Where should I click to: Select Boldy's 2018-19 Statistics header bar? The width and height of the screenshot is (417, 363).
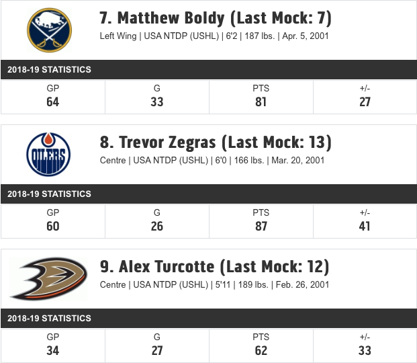(208, 69)
